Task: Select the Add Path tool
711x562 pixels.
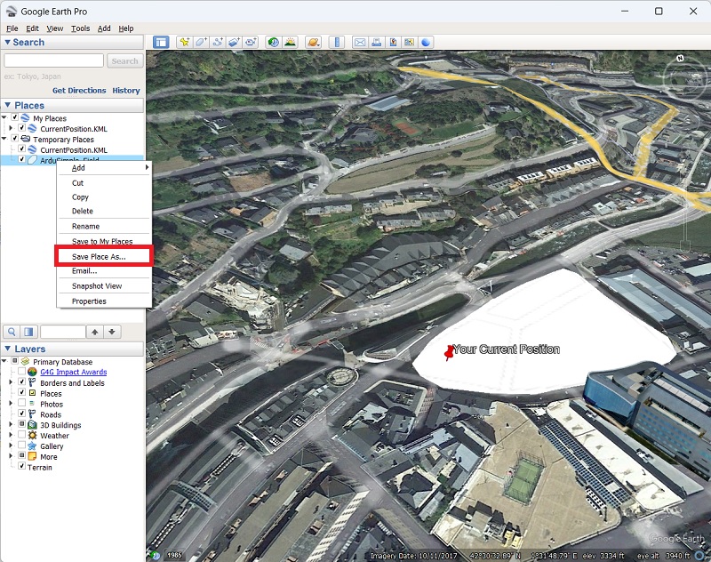Action: point(218,42)
